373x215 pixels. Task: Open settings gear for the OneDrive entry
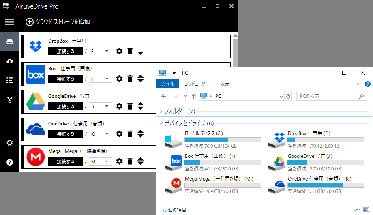pos(120,134)
